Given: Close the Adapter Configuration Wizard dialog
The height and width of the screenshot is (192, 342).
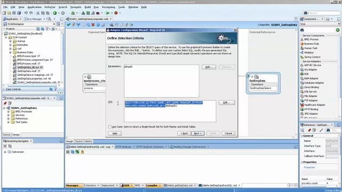Looking at the screenshot, I should 235,30.
